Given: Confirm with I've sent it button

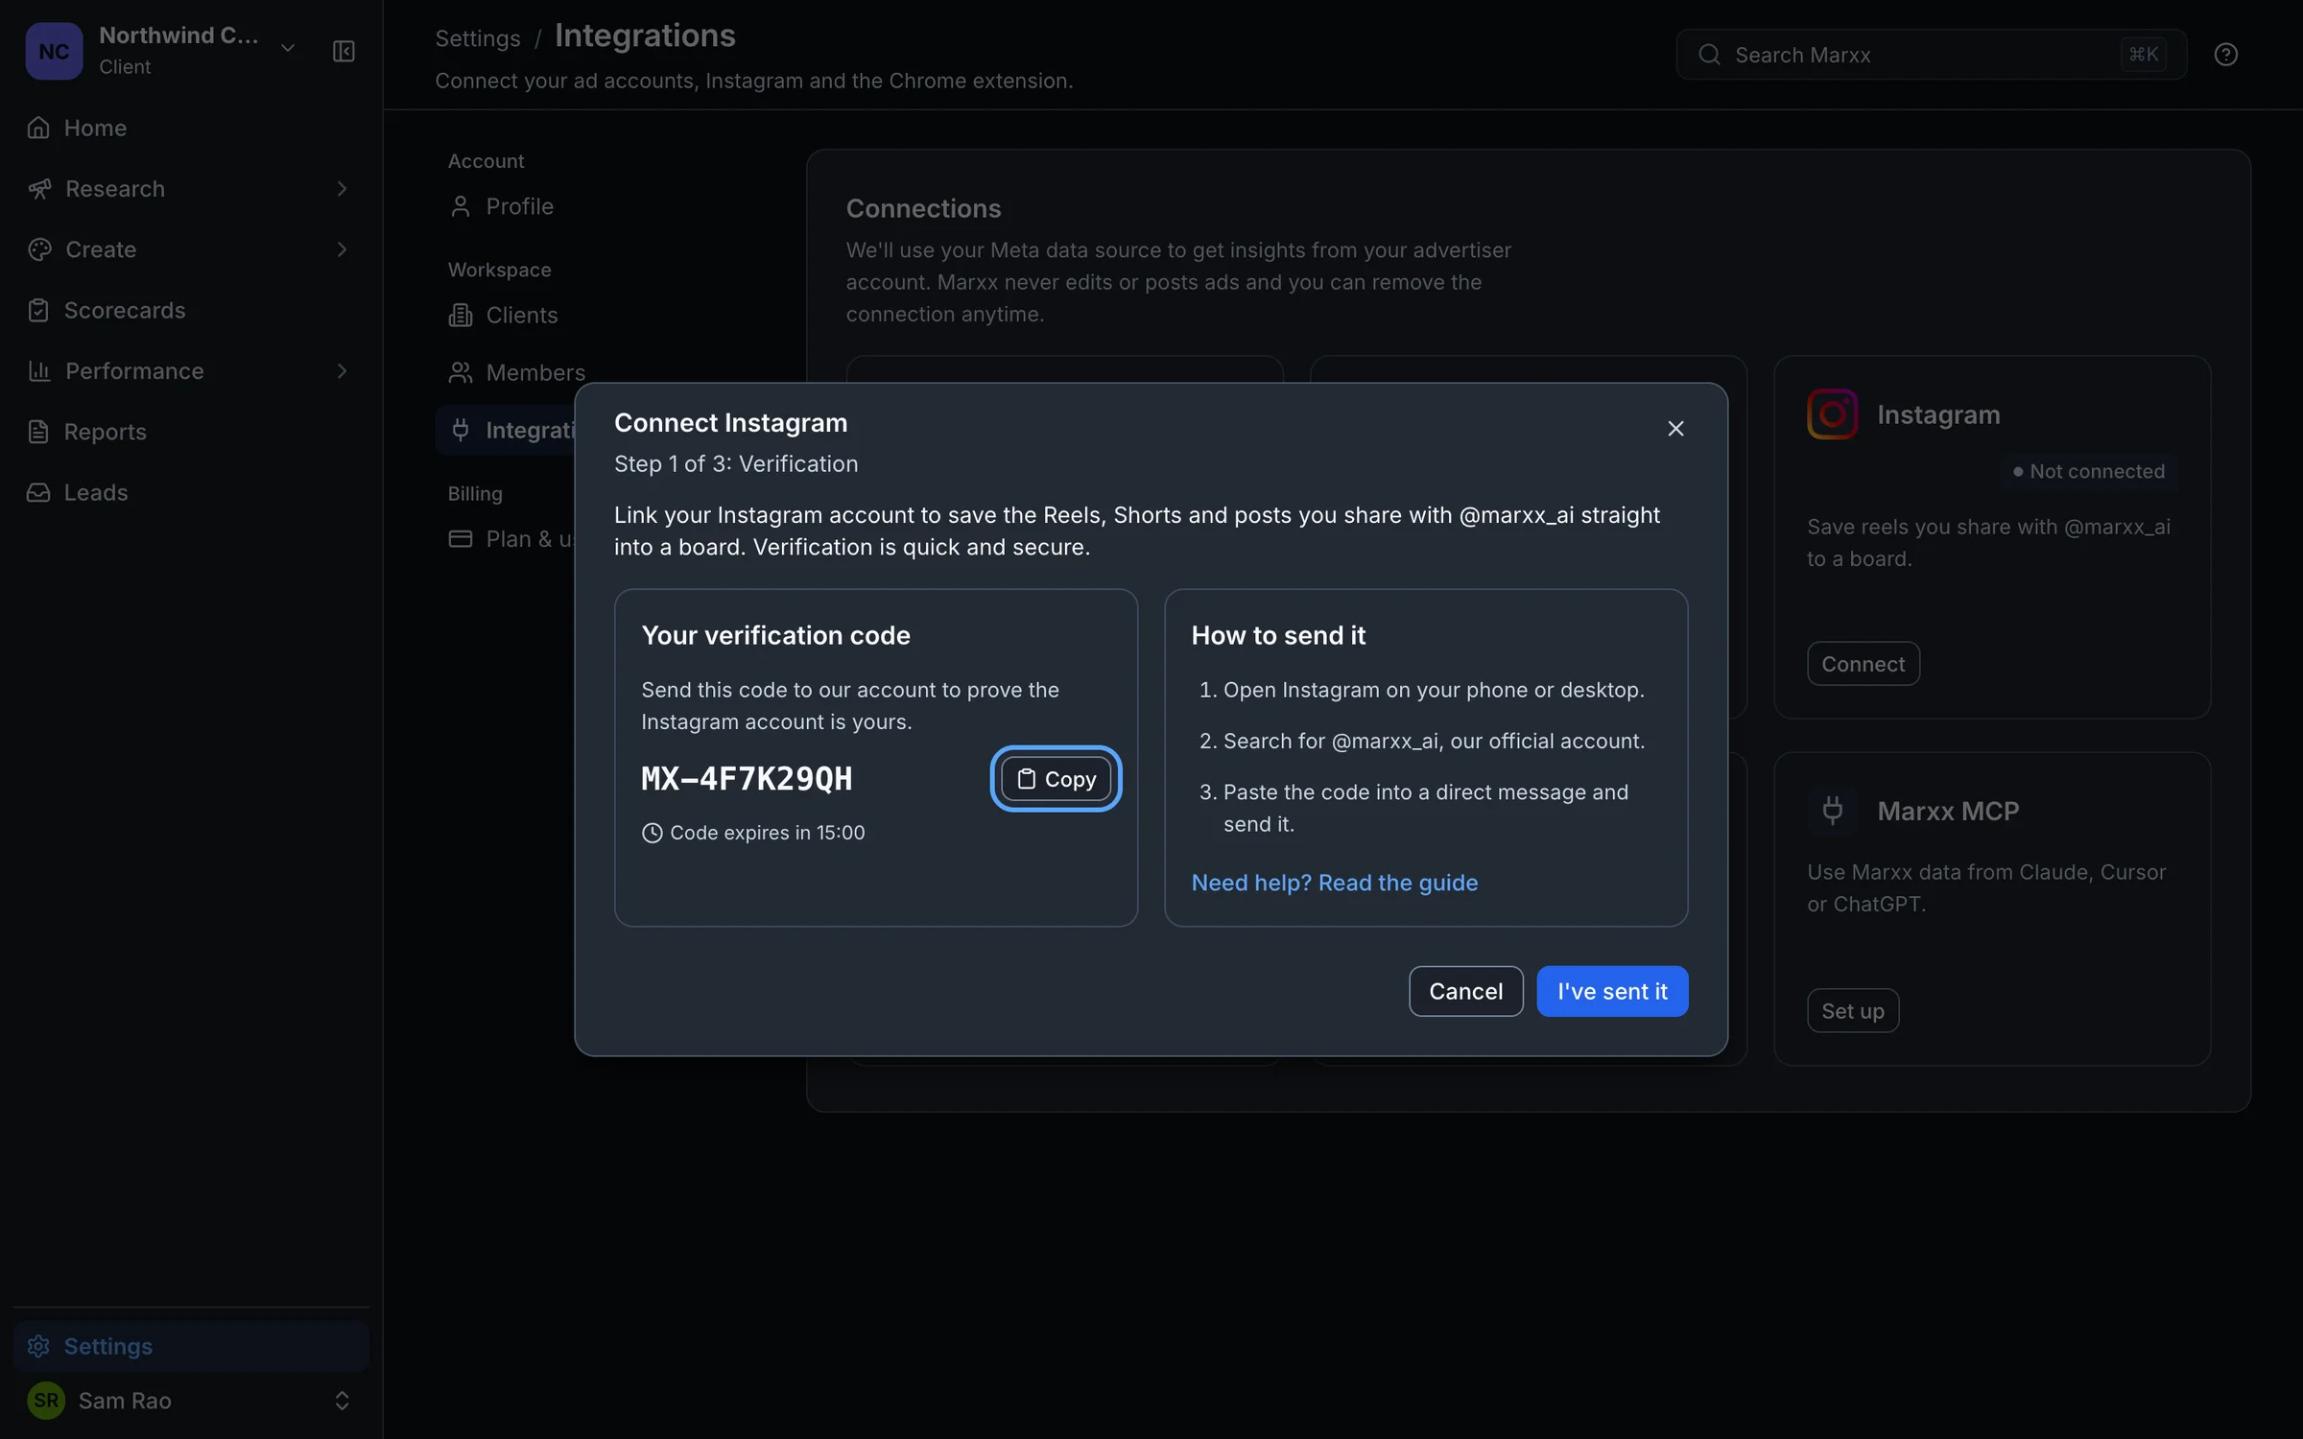Looking at the screenshot, I should (x=1612, y=991).
